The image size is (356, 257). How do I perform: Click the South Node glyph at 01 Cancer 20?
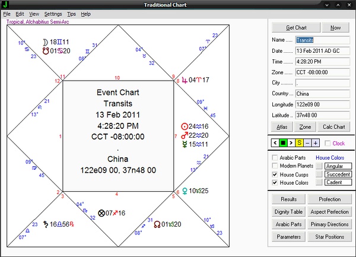tap(46, 50)
